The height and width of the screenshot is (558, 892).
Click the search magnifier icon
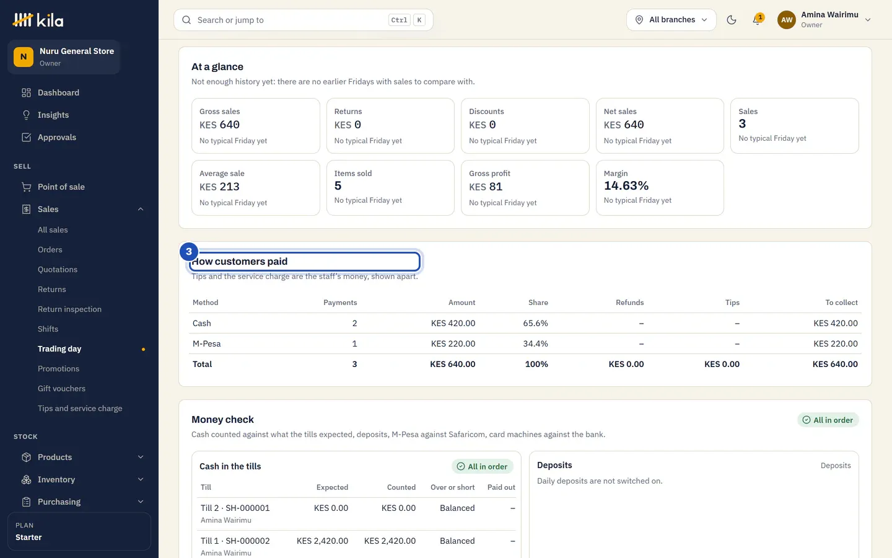186,20
